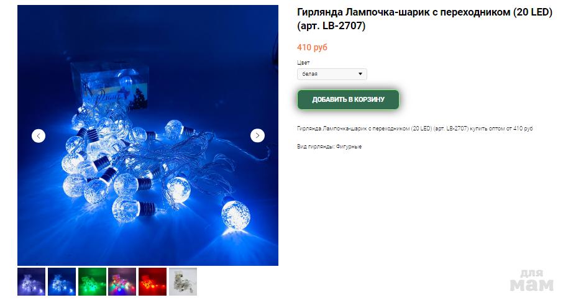Select the red-lit garland thumbnail

coord(153,282)
